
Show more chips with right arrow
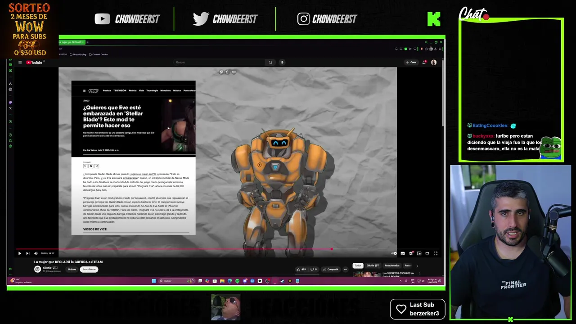[x=417, y=265]
